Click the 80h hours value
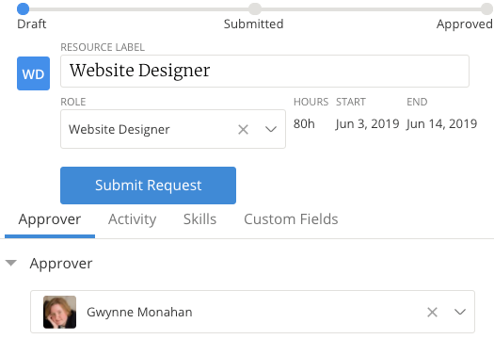 304,124
